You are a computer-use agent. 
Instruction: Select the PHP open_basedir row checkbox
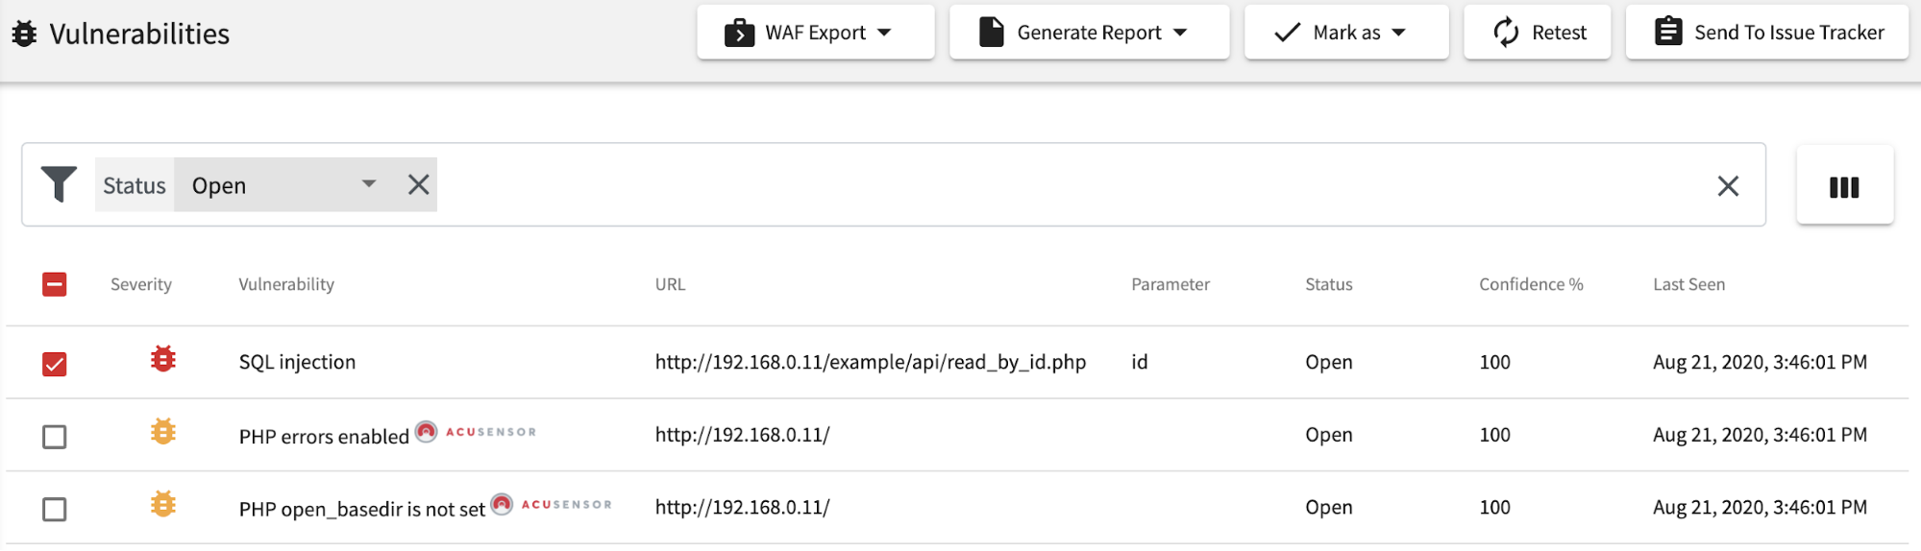pyautogui.click(x=55, y=509)
